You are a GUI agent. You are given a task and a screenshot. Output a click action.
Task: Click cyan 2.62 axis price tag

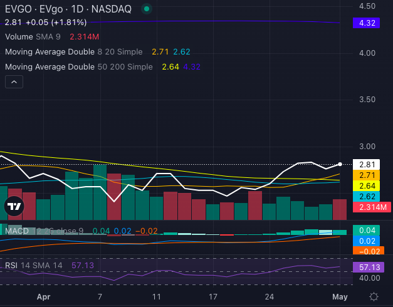tap(366, 197)
